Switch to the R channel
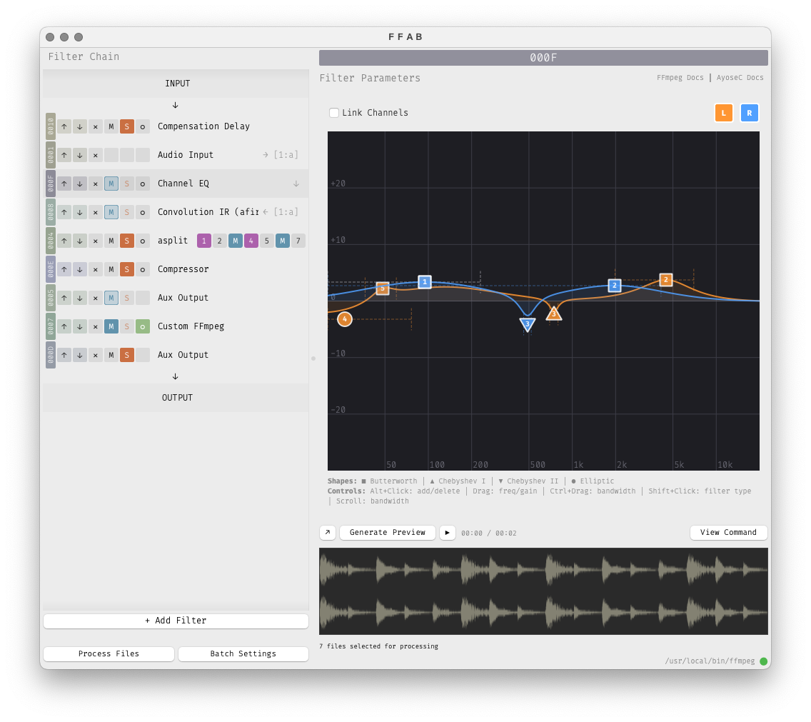This screenshot has width=811, height=722. [x=749, y=113]
